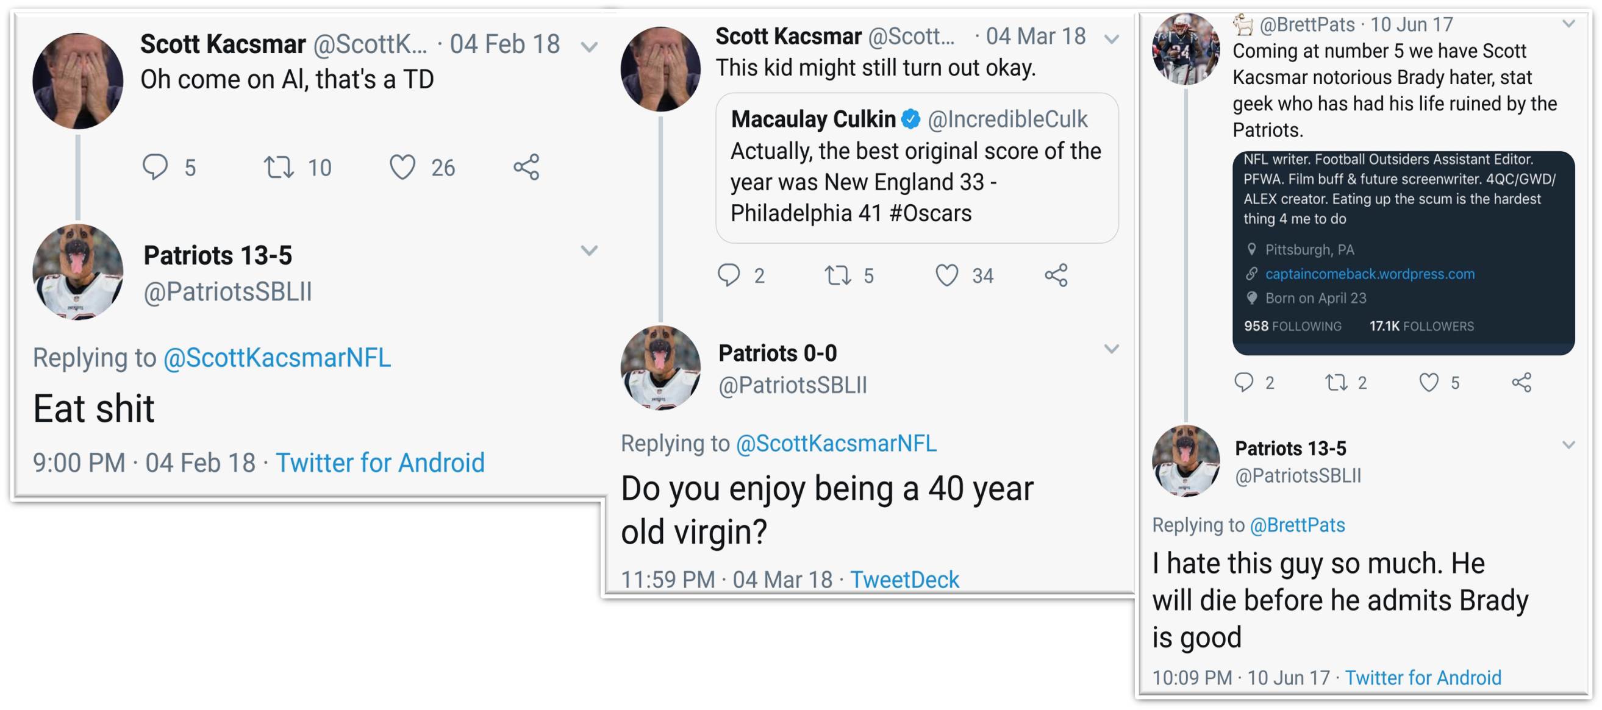Open the quoted Macaulay Culkin tweet
The height and width of the screenshot is (710, 1602).
pyautogui.click(x=917, y=168)
